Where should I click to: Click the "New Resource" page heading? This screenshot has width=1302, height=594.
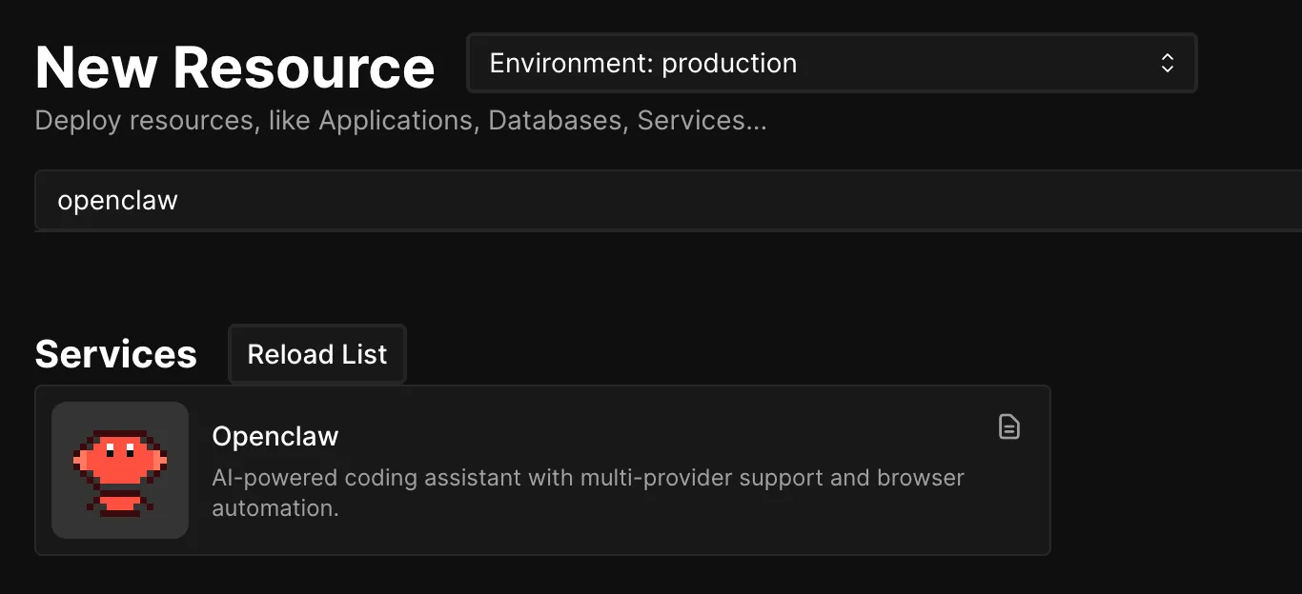click(x=234, y=68)
